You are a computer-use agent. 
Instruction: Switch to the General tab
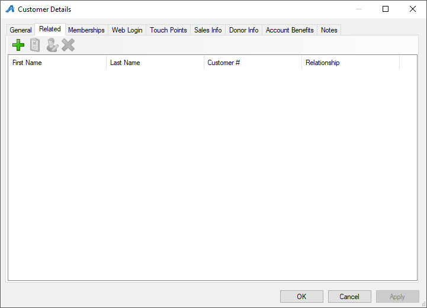pyautogui.click(x=21, y=30)
